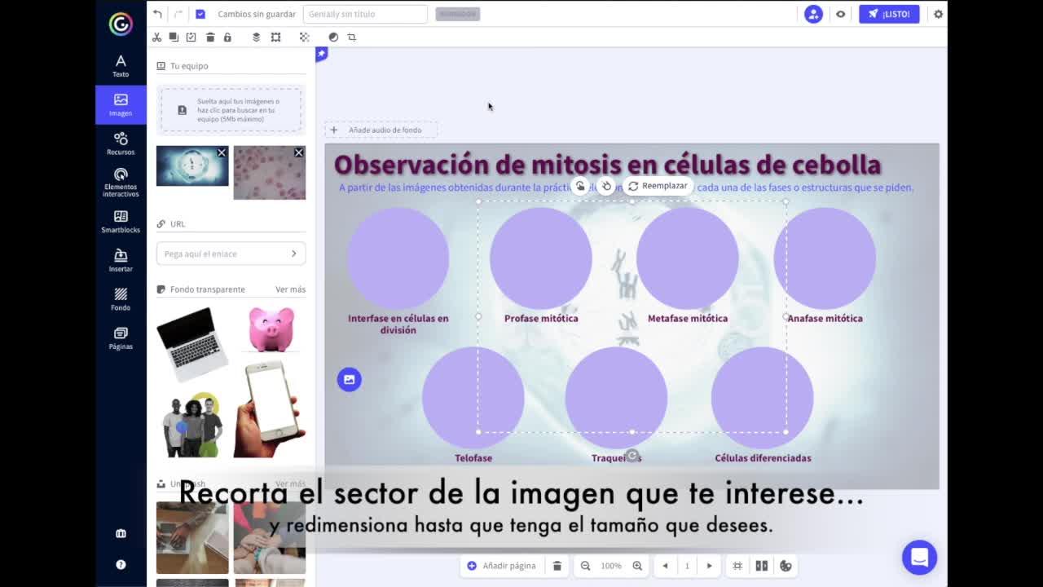Screen dimensions: 1043x587
Task: Delete current page with bottom trash icon
Action: 557,566
